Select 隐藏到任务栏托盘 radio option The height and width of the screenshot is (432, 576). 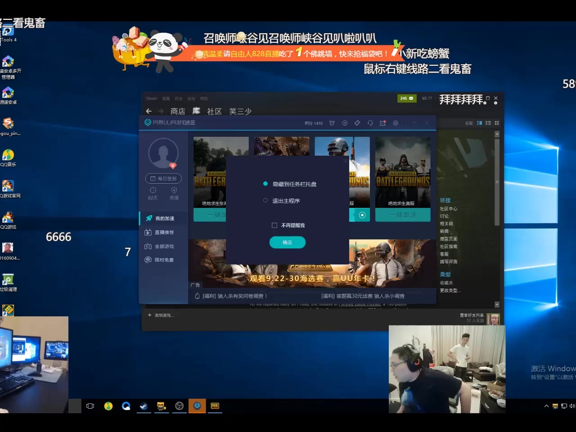[290, 184]
